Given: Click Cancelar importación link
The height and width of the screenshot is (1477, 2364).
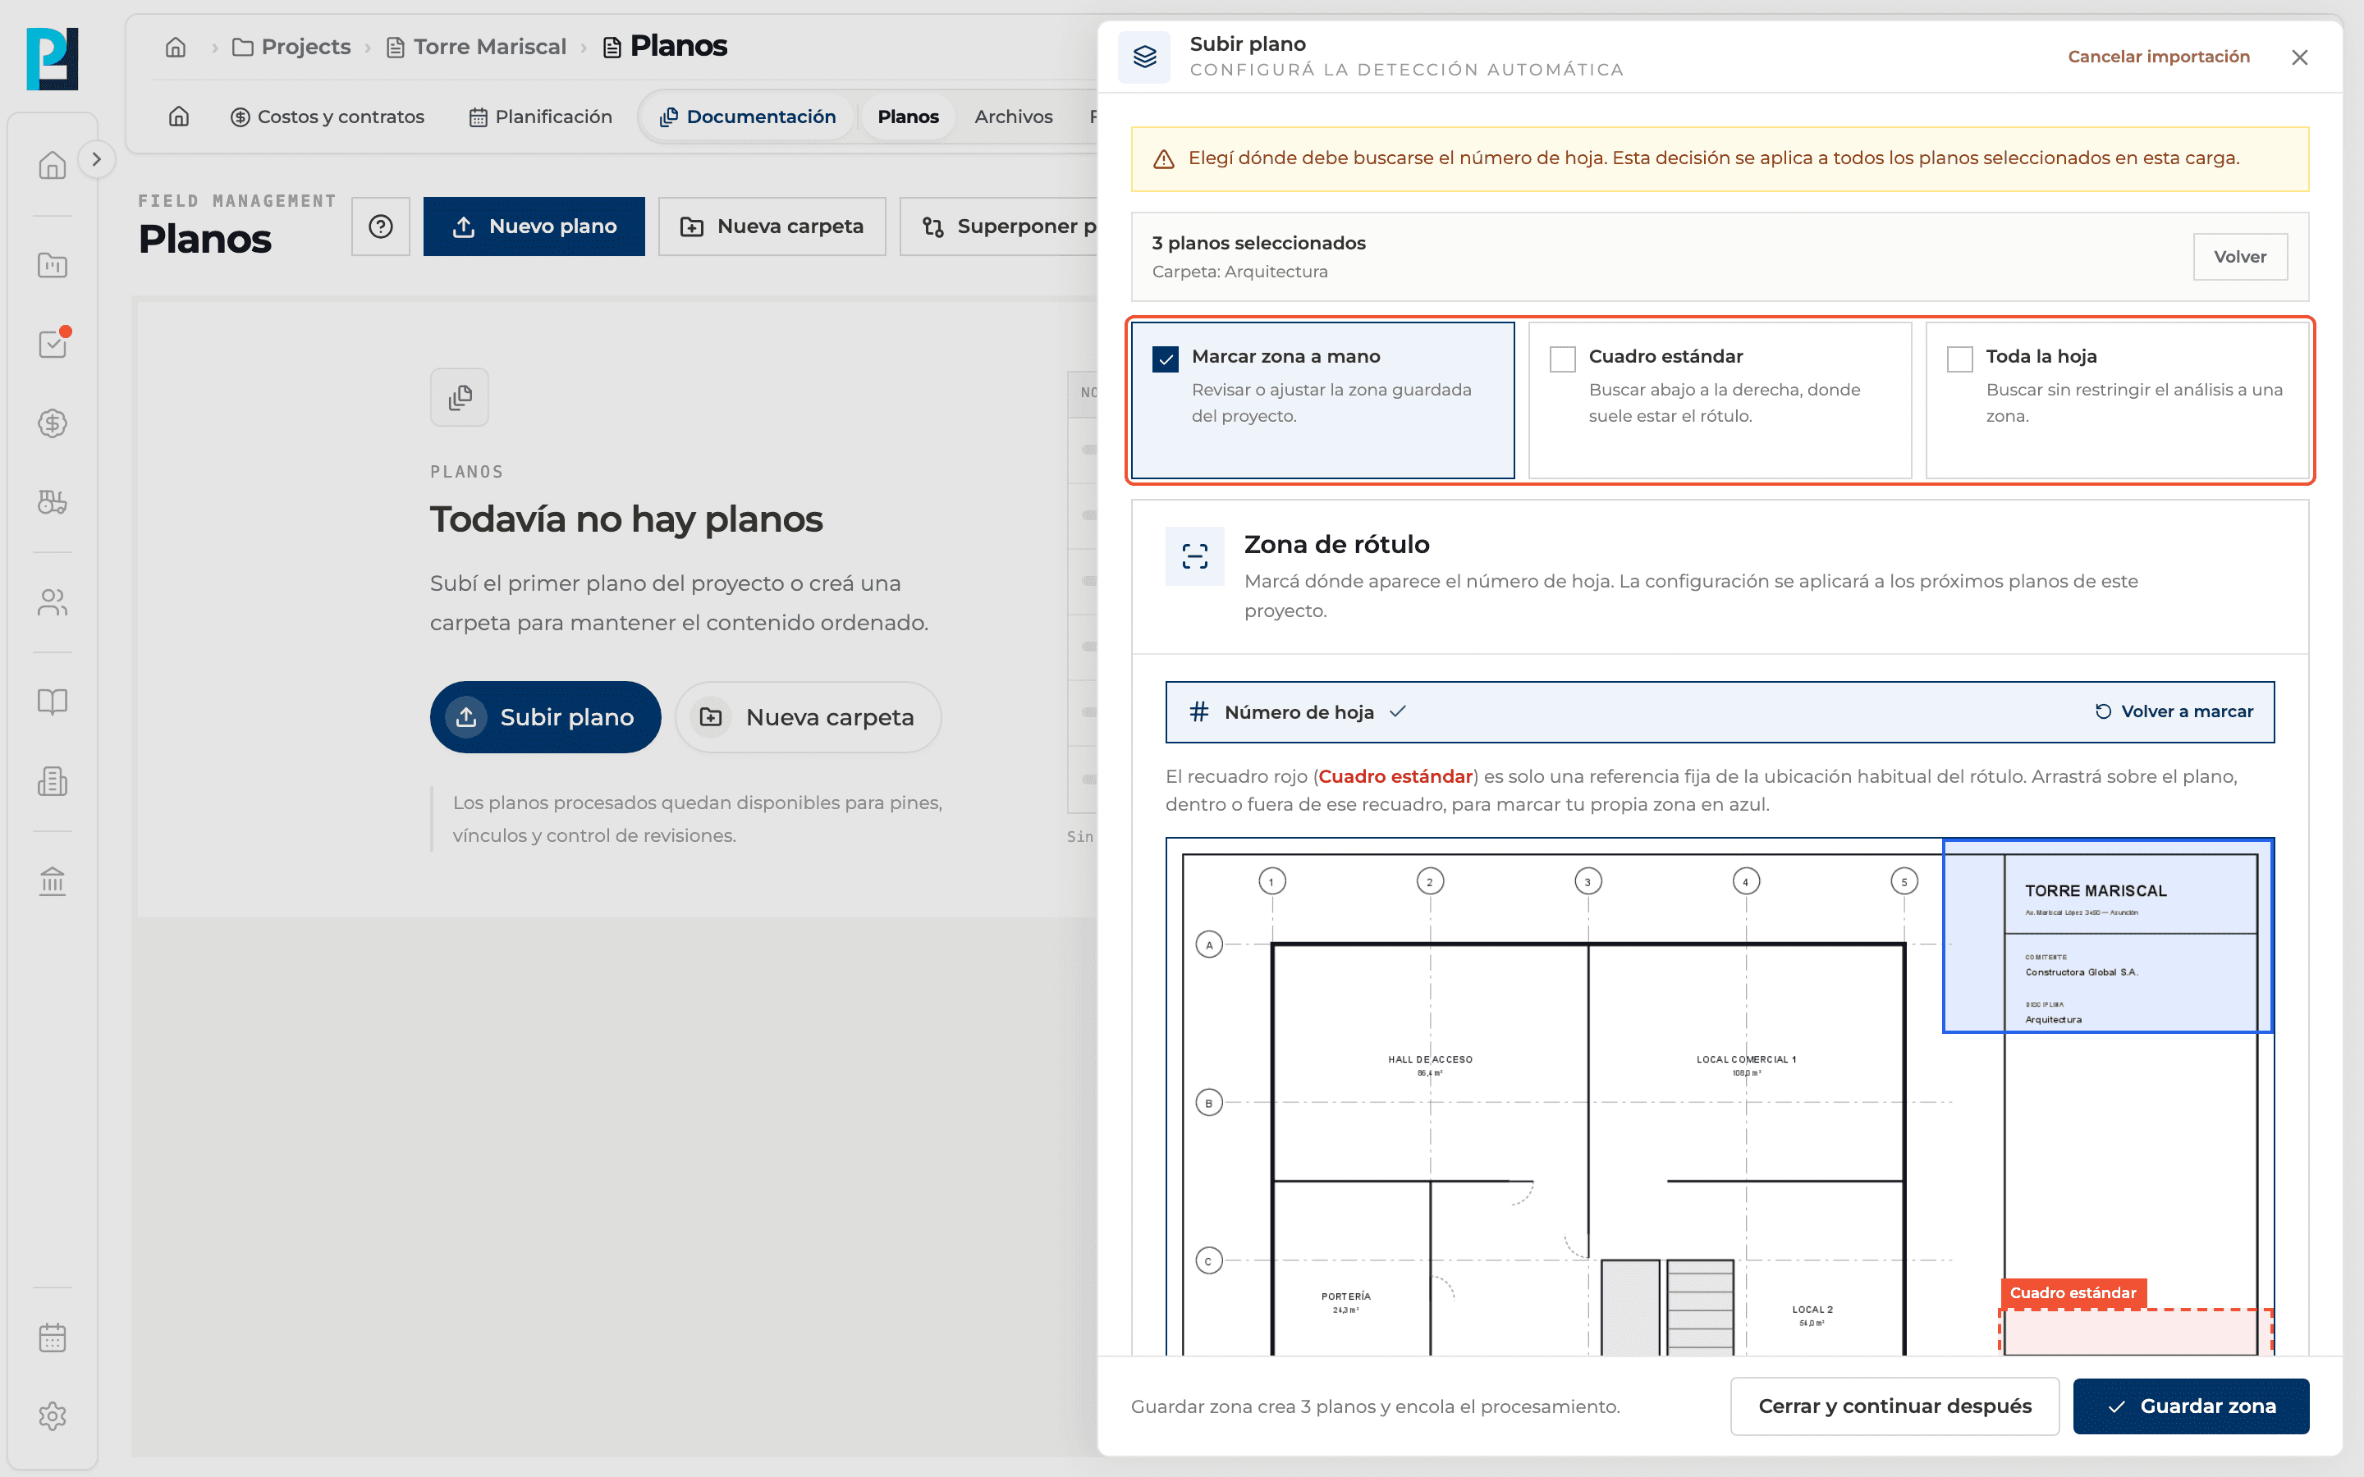Looking at the screenshot, I should click(2158, 57).
